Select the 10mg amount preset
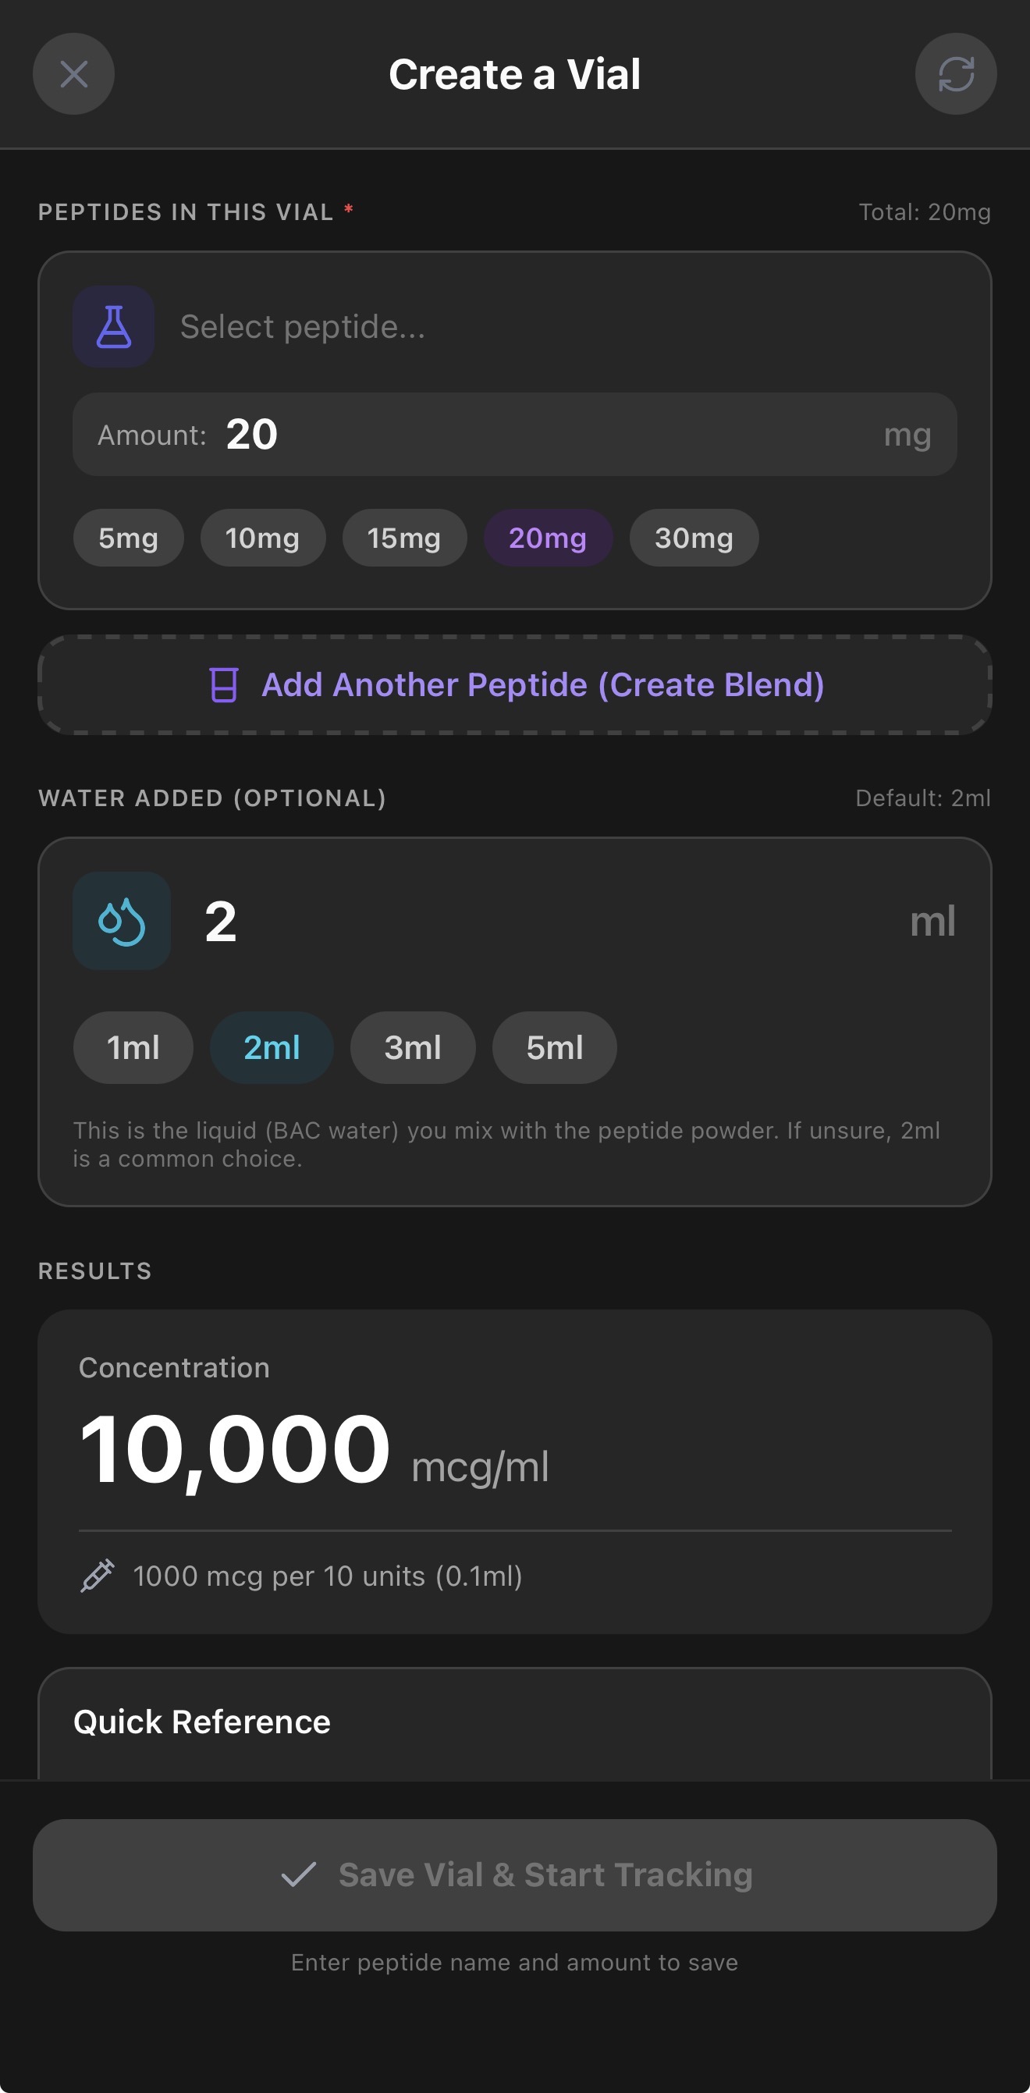The height and width of the screenshot is (2093, 1030). pyautogui.click(x=262, y=538)
